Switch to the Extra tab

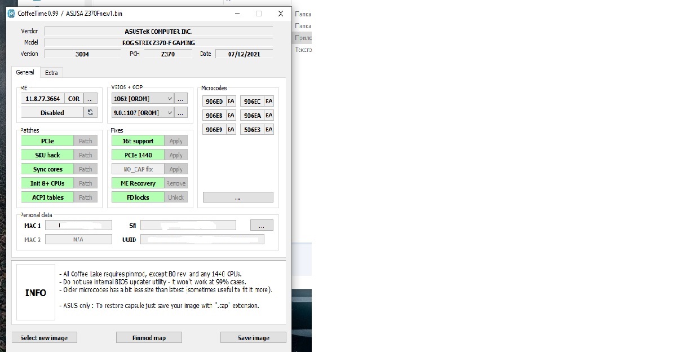[x=51, y=73]
